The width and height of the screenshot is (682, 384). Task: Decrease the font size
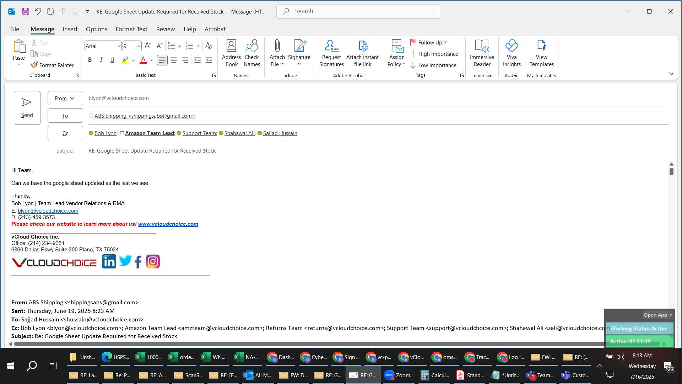[x=159, y=46]
